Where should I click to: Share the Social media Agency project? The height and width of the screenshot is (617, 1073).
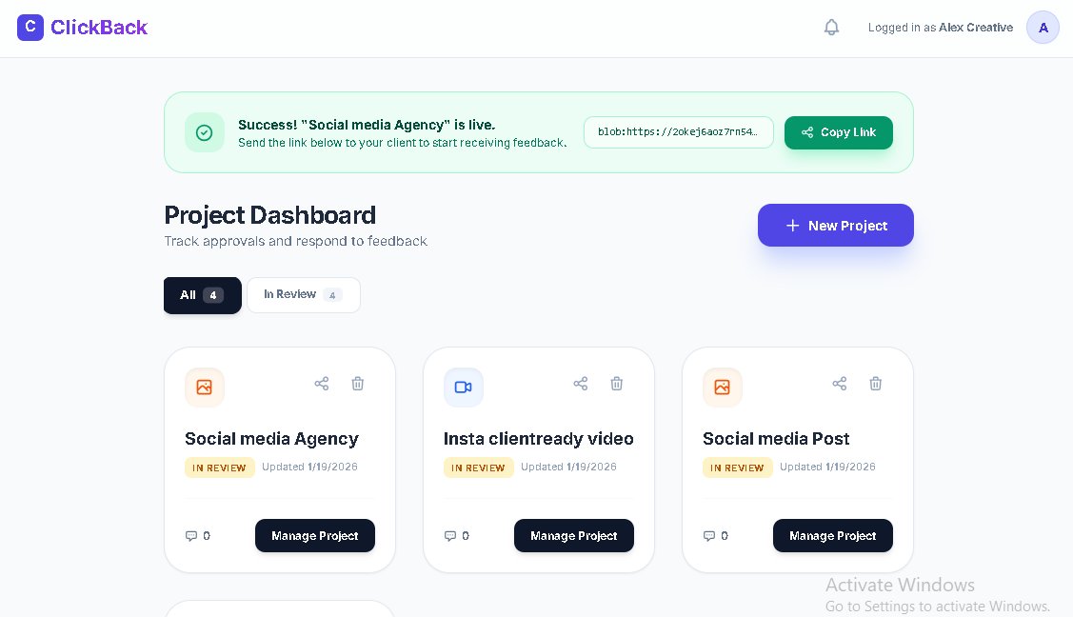[x=322, y=384]
